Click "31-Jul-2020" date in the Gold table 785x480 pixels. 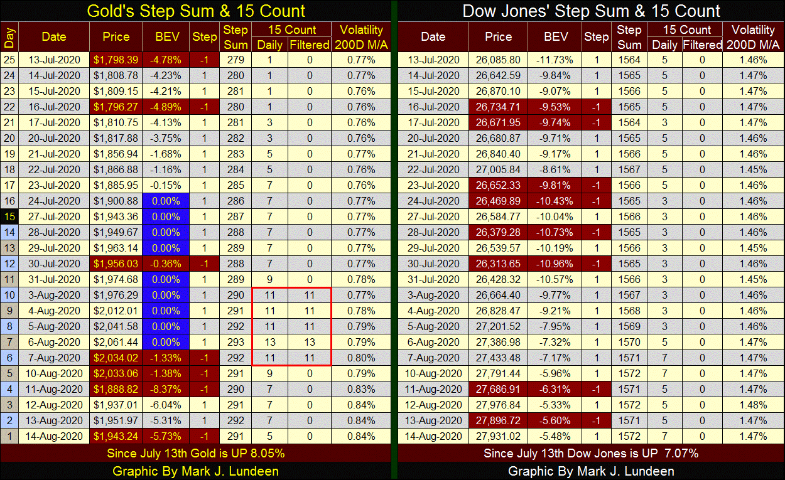[54, 279]
